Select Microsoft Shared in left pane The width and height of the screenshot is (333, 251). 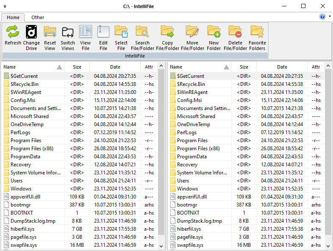30,116
